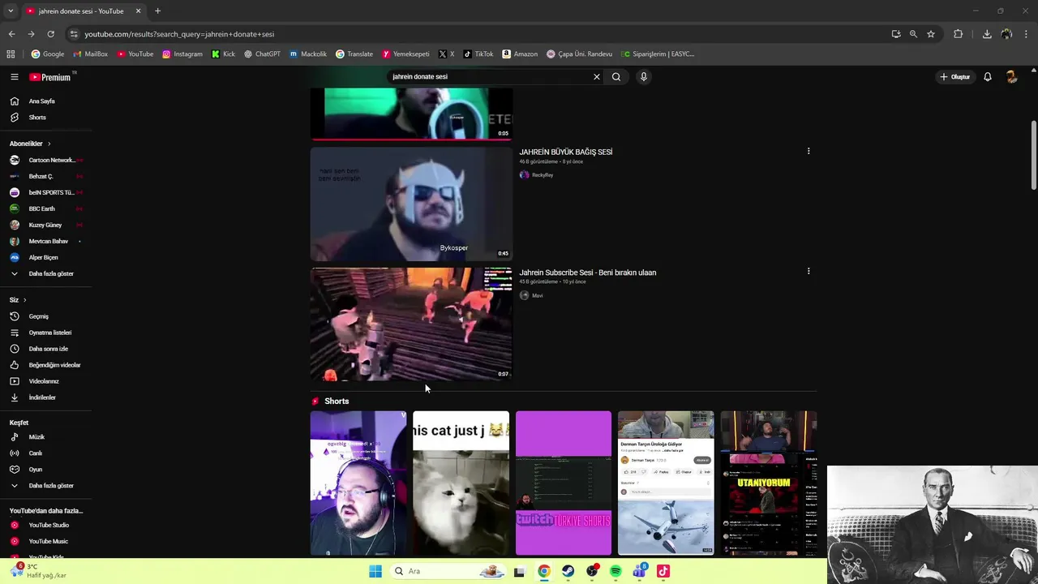Open Alper Biçen subscription channel
The image size is (1038, 584).
[x=45, y=257]
